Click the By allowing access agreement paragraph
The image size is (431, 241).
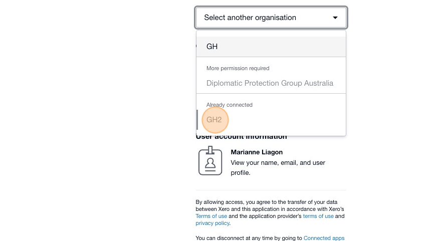270,212
